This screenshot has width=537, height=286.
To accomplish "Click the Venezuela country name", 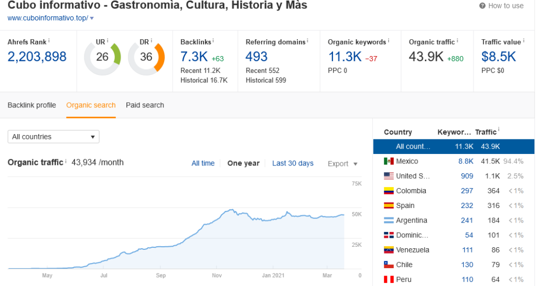I will tap(413, 250).
